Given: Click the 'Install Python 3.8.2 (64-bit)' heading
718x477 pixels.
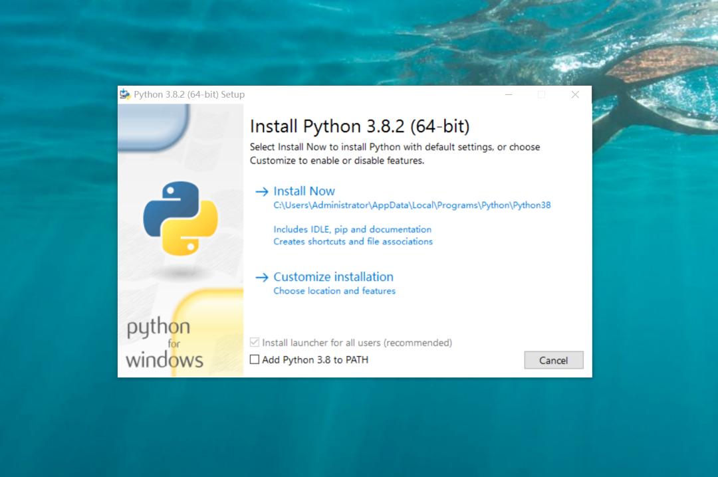Looking at the screenshot, I should [x=359, y=126].
